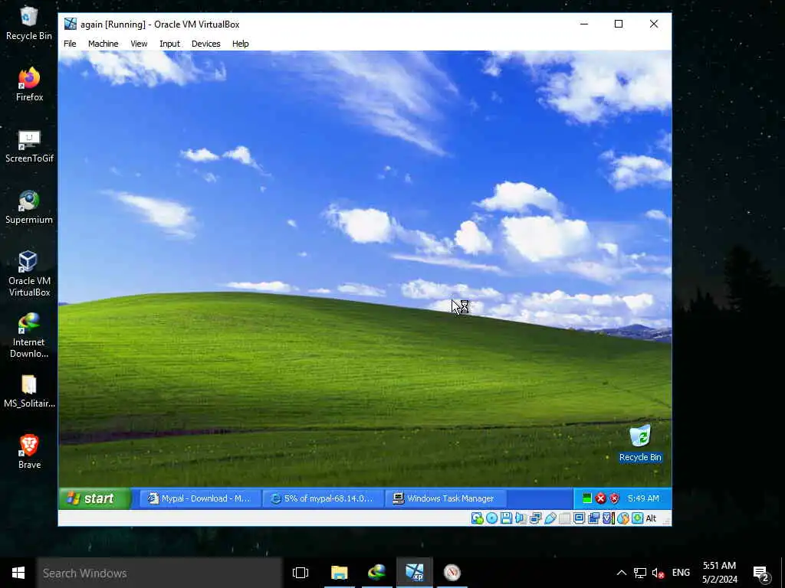Select the Brave desktop shortcut
This screenshot has height=588, width=785.
[29, 452]
